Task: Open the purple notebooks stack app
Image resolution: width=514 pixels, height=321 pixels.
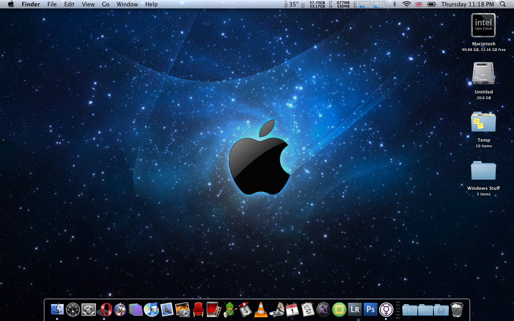Action: [136, 309]
